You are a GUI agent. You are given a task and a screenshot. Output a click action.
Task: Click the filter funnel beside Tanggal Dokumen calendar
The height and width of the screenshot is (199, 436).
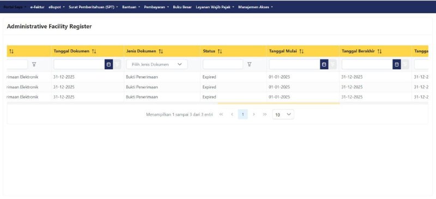click(117, 64)
